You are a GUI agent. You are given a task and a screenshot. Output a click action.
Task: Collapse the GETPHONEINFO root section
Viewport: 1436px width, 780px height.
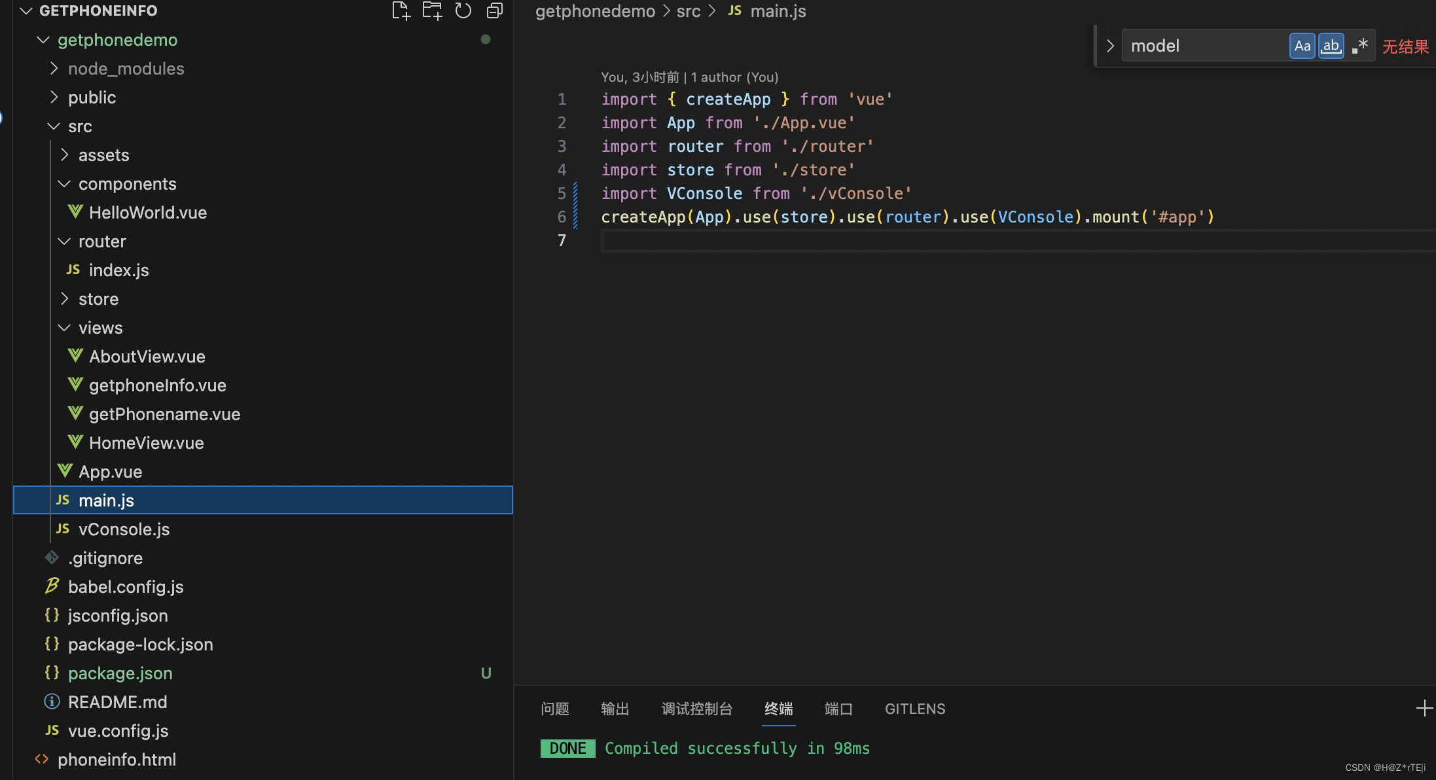point(26,11)
